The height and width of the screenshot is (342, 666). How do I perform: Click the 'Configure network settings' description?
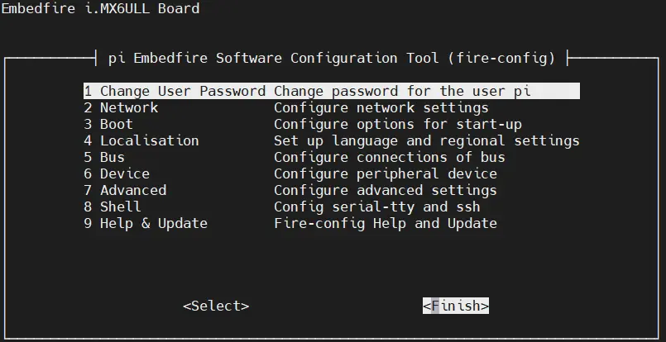click(381, 108)
